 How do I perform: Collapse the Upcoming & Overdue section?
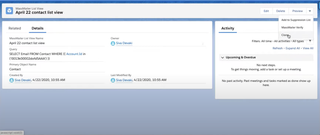coord(222,58)
